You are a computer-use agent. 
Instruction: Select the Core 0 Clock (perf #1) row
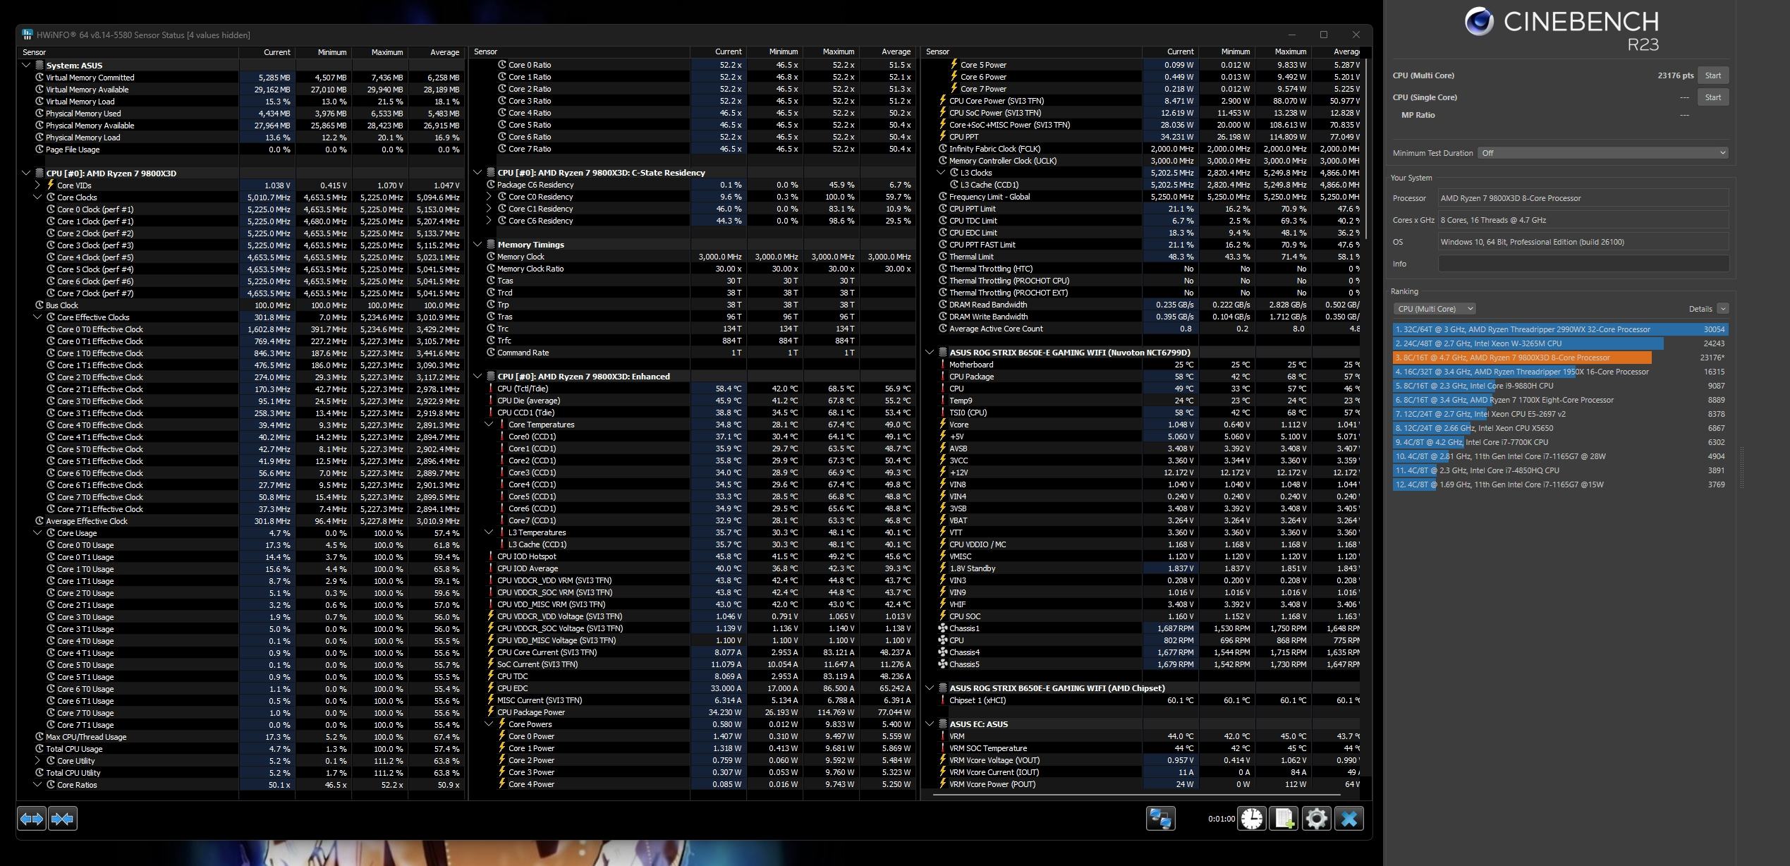coord(241,209)
